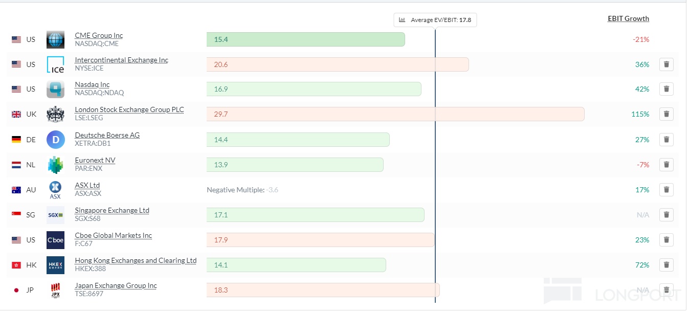Remove Cboe Global Markets using trash icon

pyautogui.click(x=666, y=240)
